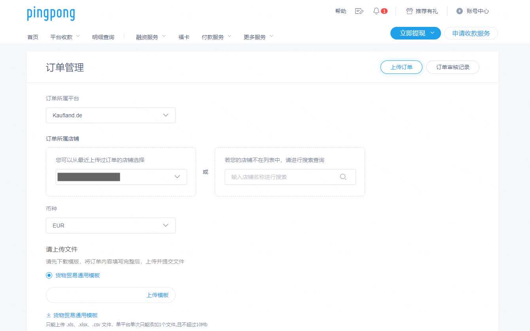Viewport: 530px width, 331px height.
Task: Expand the 付款服务 menu
Action: pyautogui.click(x=216, y=37)
